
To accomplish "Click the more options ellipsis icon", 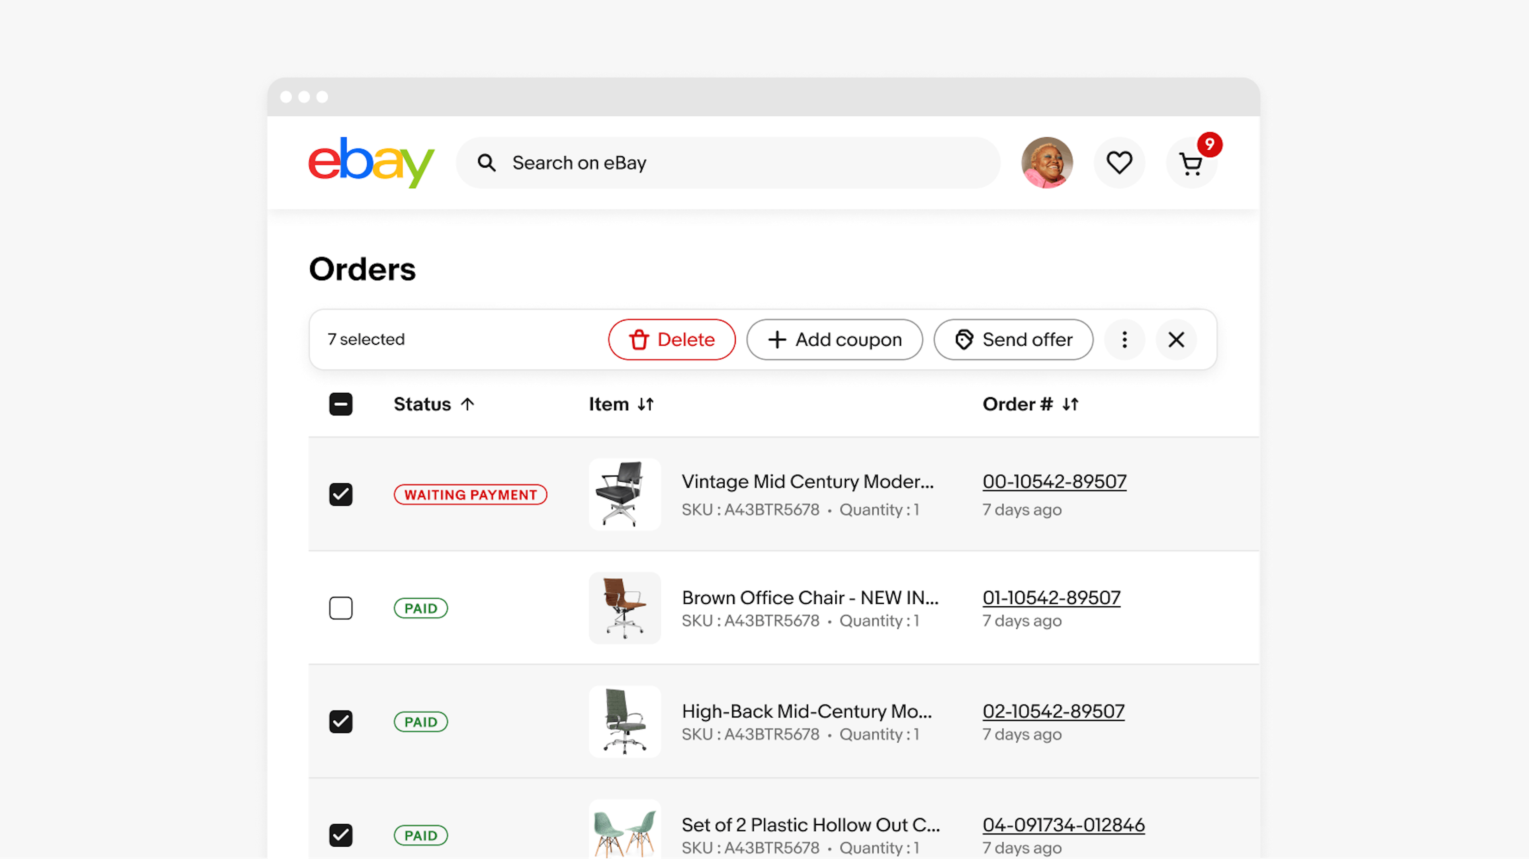I will pyautogui.click(x=1125, y=339).
